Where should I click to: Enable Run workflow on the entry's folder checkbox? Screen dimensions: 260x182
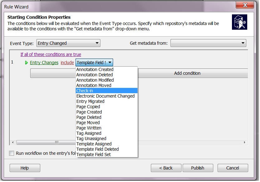(x=12, y=153)
